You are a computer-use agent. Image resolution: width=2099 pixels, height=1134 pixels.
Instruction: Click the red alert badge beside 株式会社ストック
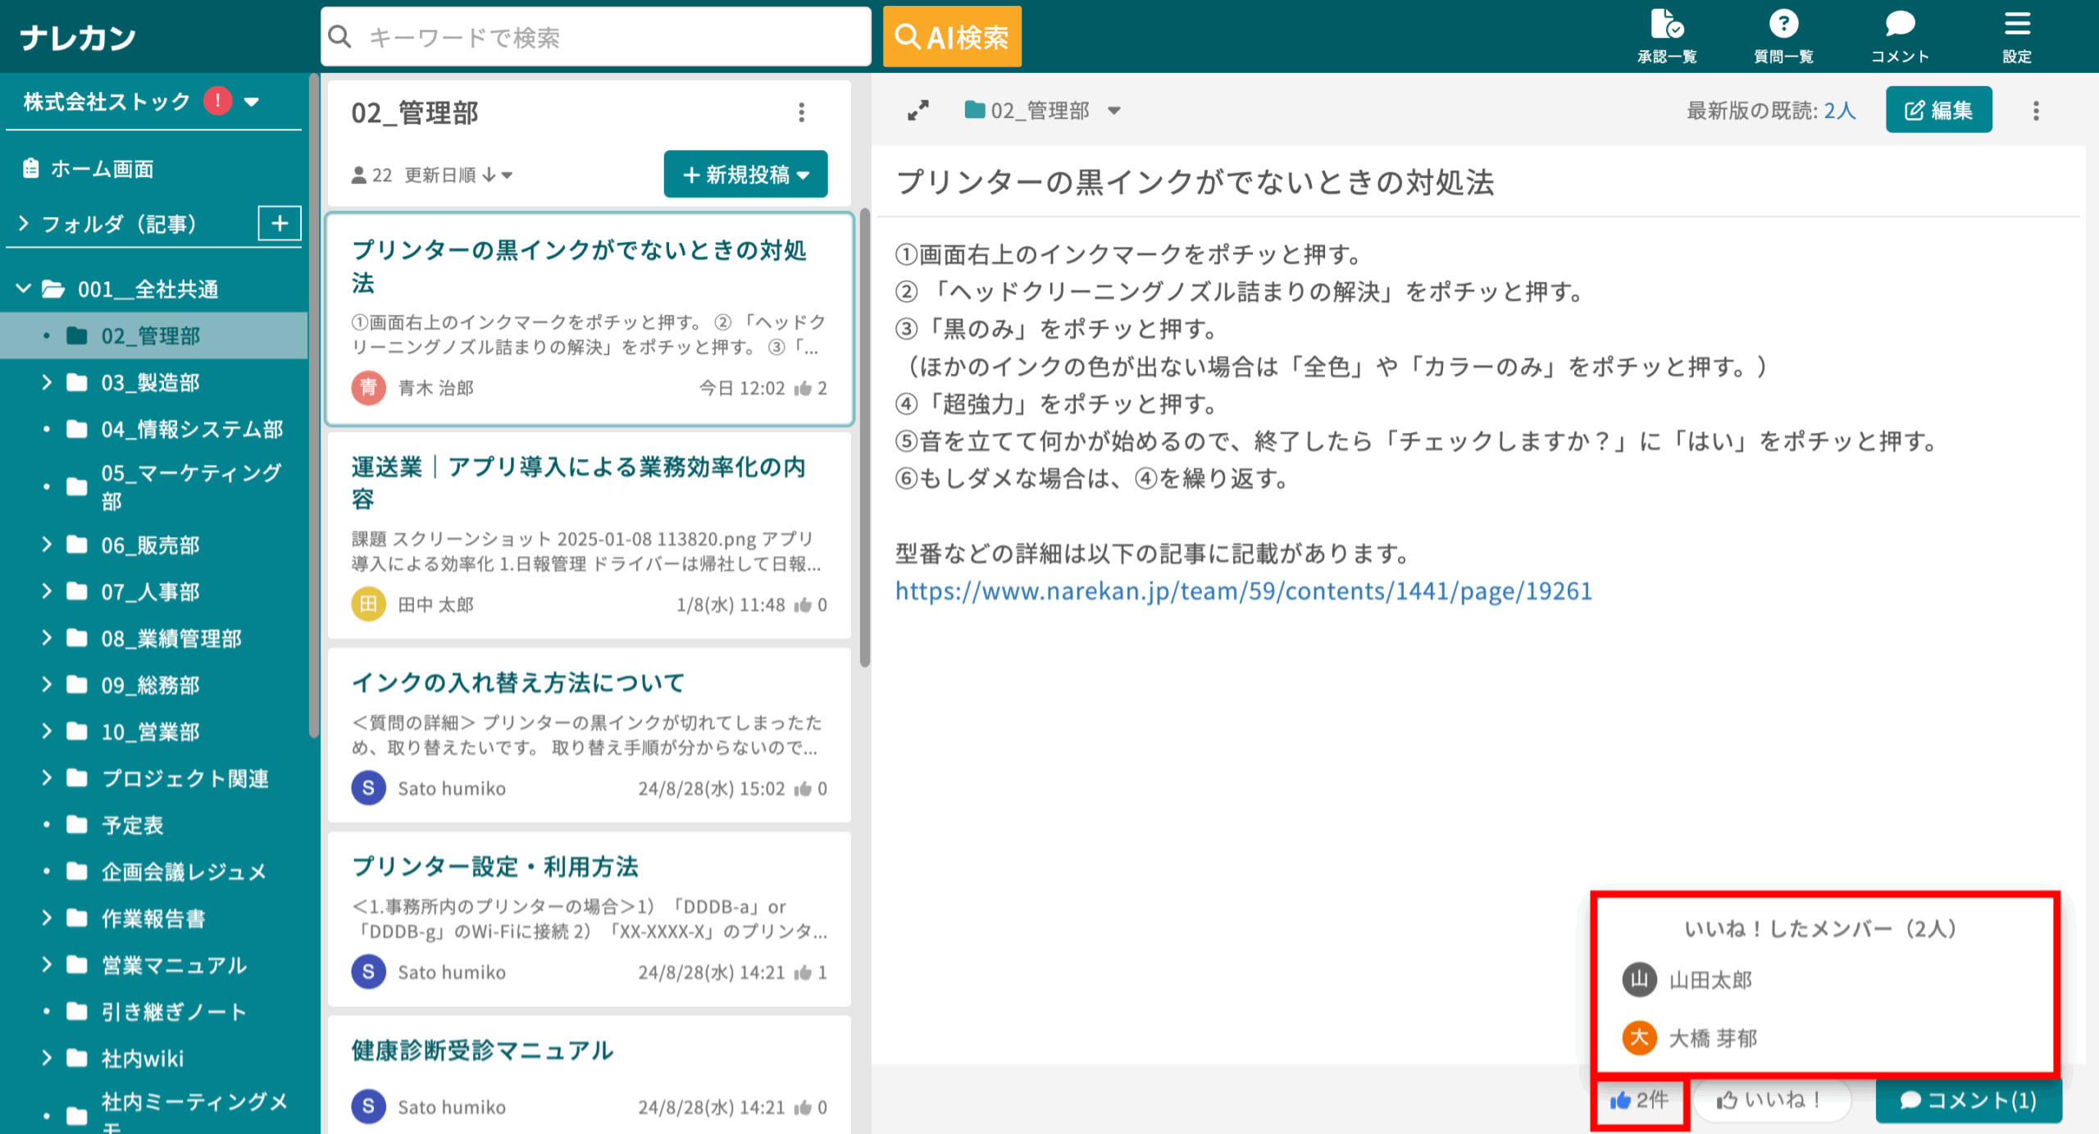coord(217,101)
